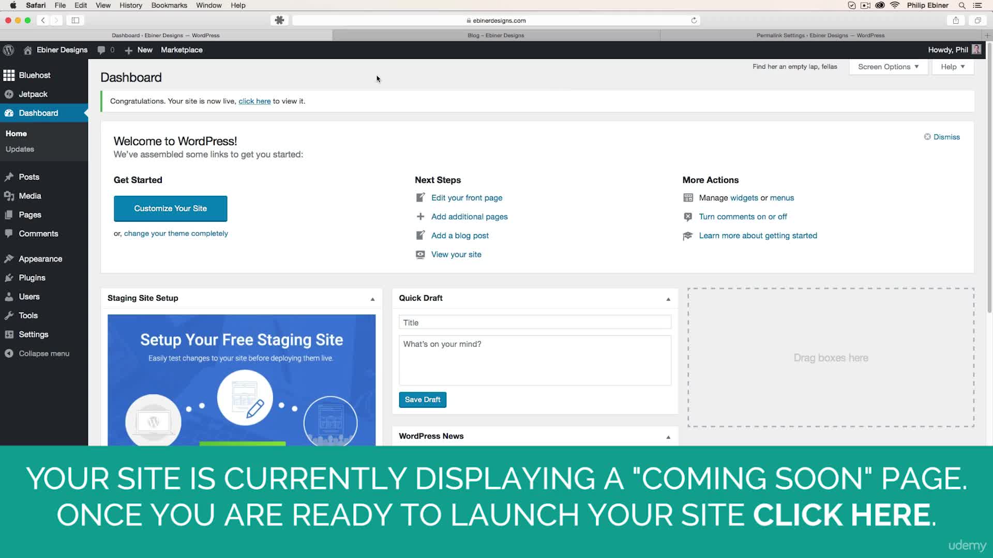Click 'View your site' link
Screen dimensions: 993x558
point(456,255)
